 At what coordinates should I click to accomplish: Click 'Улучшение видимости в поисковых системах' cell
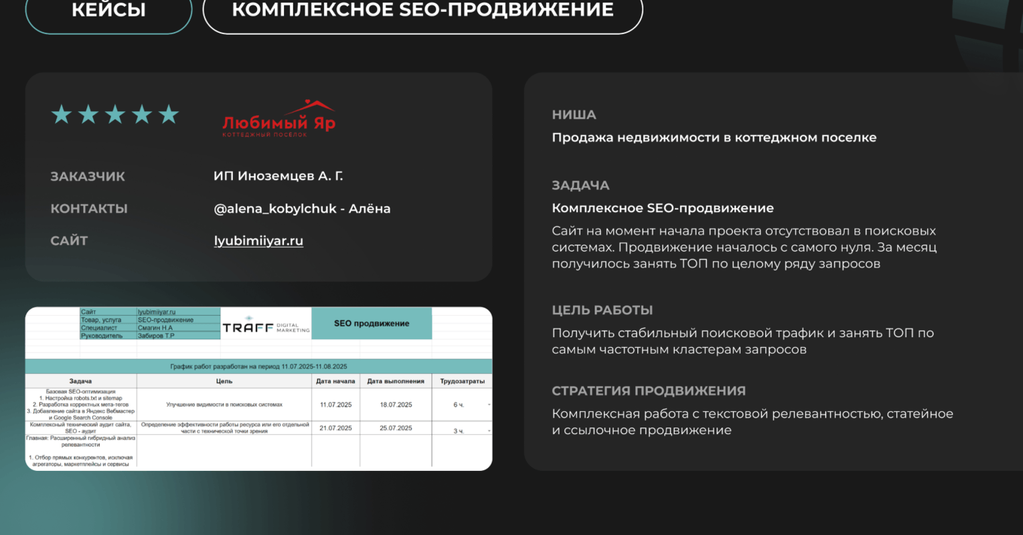224,405
